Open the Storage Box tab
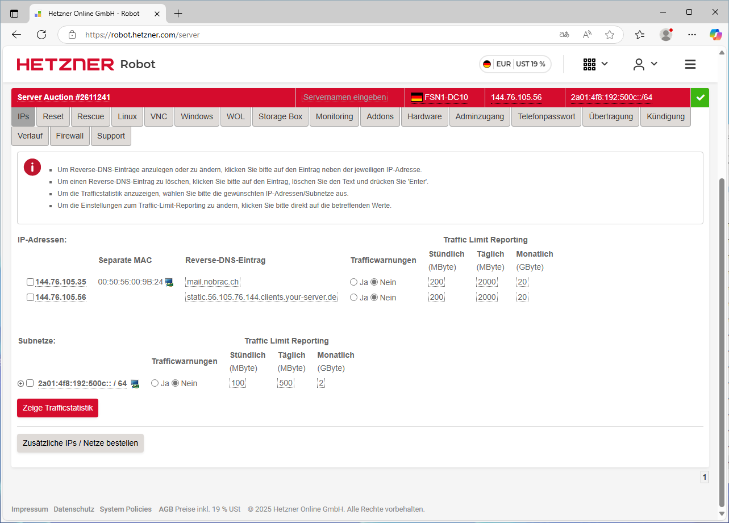This screenshot has width=729, height=523. coord(281,116)
